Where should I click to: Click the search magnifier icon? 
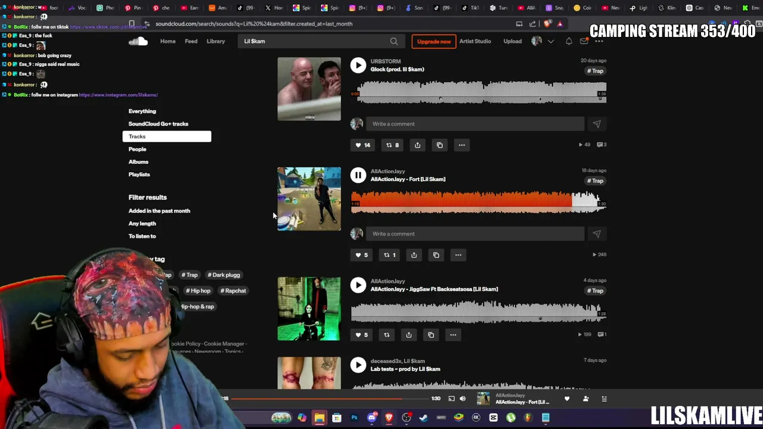(x=394, y=41)
